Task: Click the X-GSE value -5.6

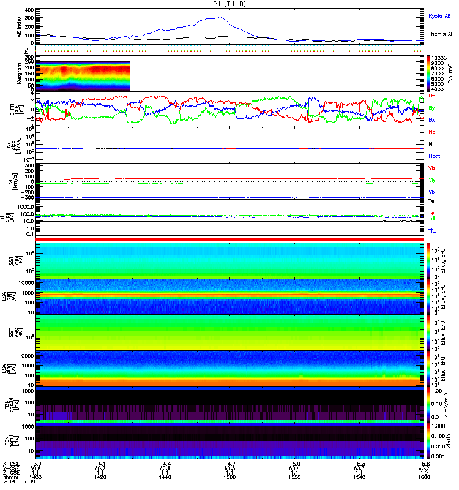Action: (x=424, y=464)
